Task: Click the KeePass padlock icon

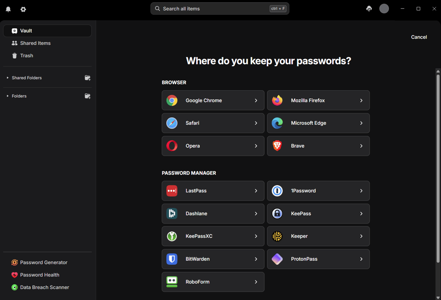Action: click(x=277, y=214)
